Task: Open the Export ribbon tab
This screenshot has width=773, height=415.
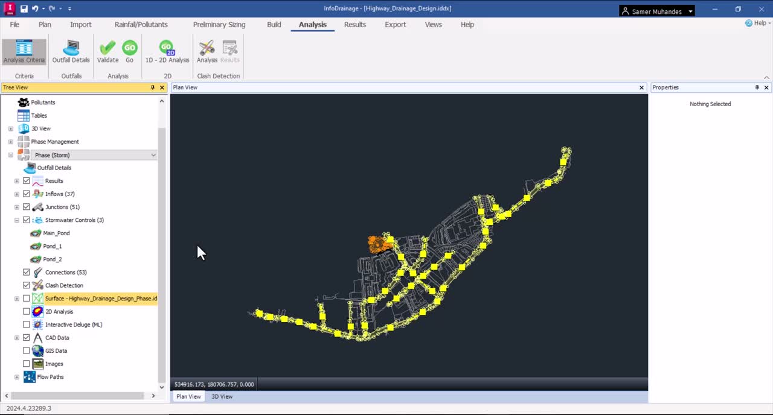Action: click(x=396, y=25)
